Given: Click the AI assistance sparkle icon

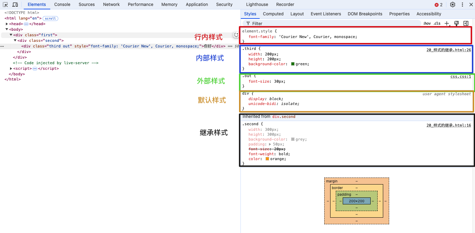Looking at the screenshot, I should click(236, 35).
